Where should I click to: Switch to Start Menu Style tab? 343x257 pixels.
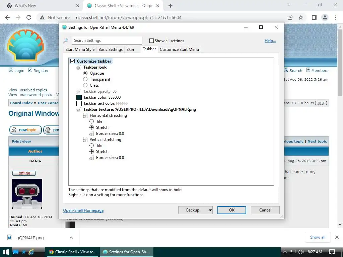click(x=80, y=50)
